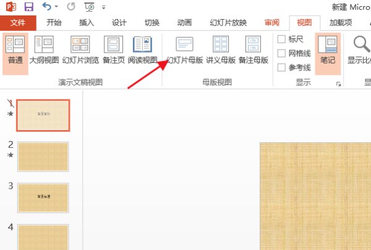The image size is (371, 250).
Task: Open 幻灯片母版 slide master view
Action: 184,50
